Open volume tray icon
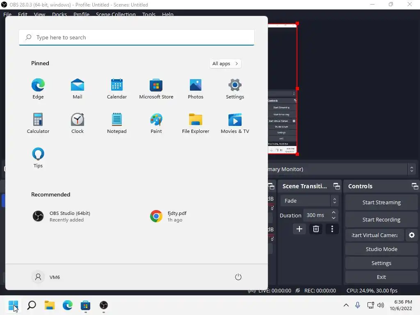 380,305
